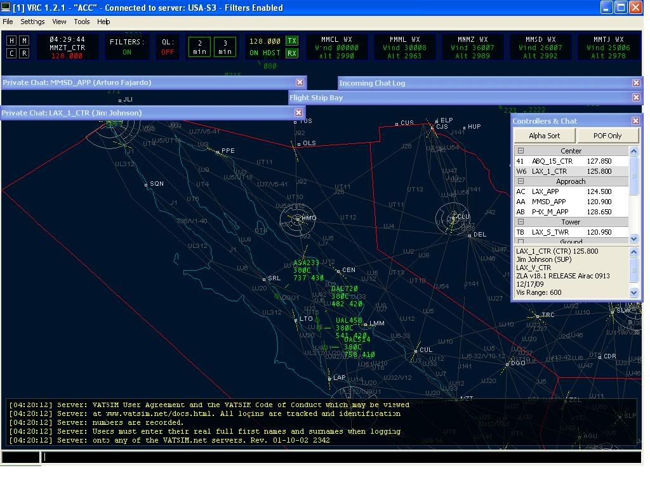Close private chat with MMSD_APP
Viewport: 650px width, 487px height.
click(x=300, y=82)
